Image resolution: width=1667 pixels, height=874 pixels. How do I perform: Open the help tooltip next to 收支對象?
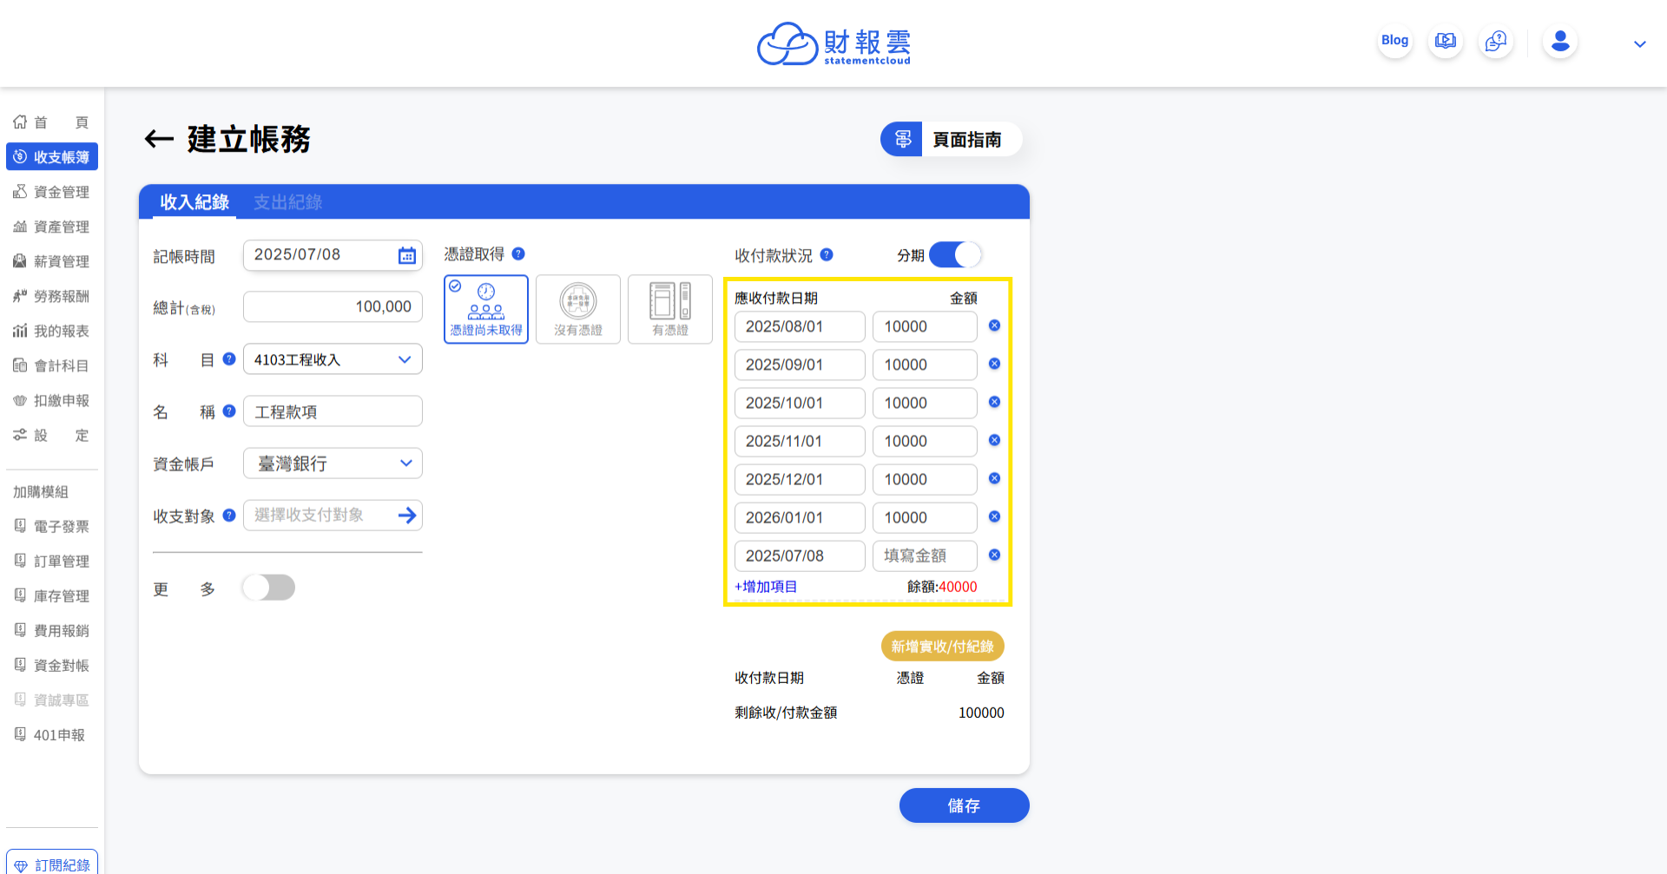pos(229,515)
